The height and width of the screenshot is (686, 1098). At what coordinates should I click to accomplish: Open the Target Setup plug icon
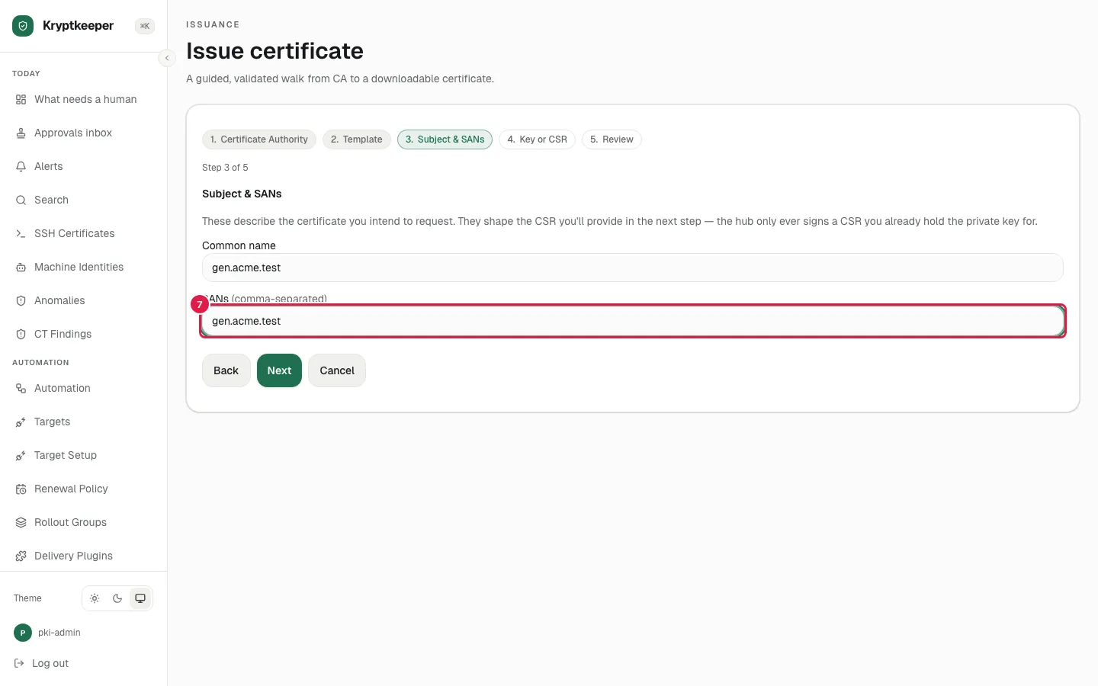21,456
